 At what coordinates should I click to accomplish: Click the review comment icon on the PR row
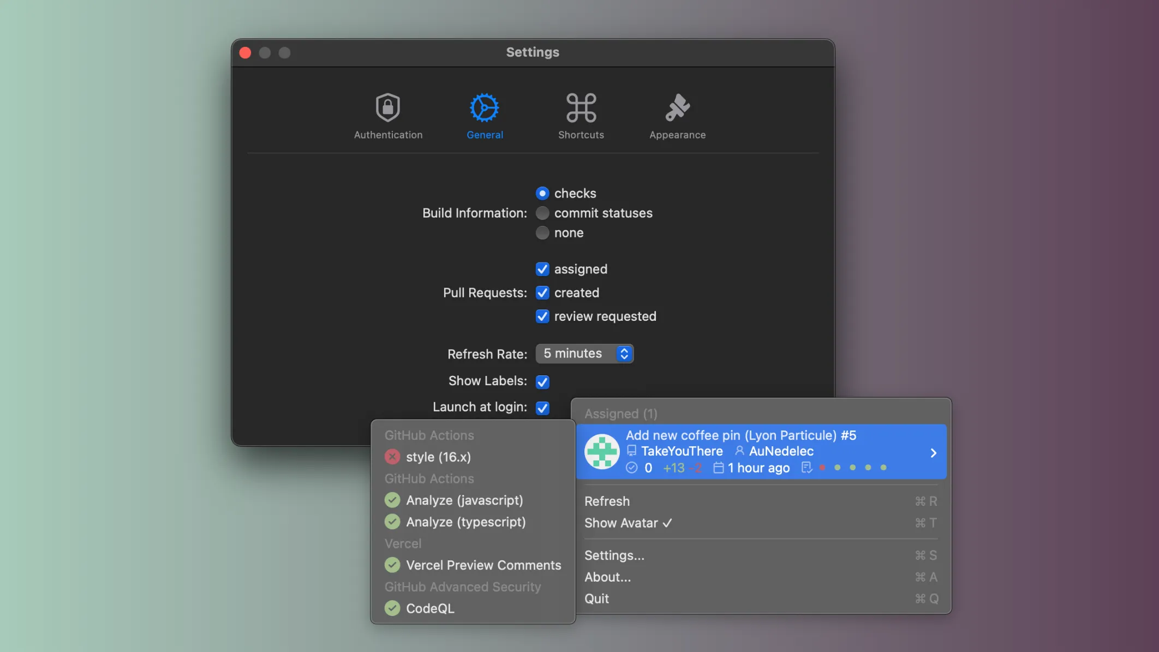pos(807,468)
